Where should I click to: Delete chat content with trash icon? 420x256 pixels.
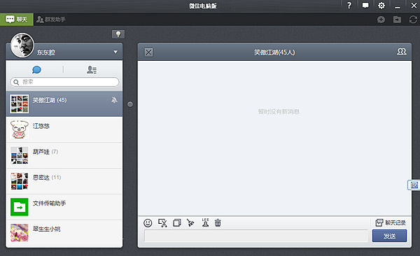point(218,223)
